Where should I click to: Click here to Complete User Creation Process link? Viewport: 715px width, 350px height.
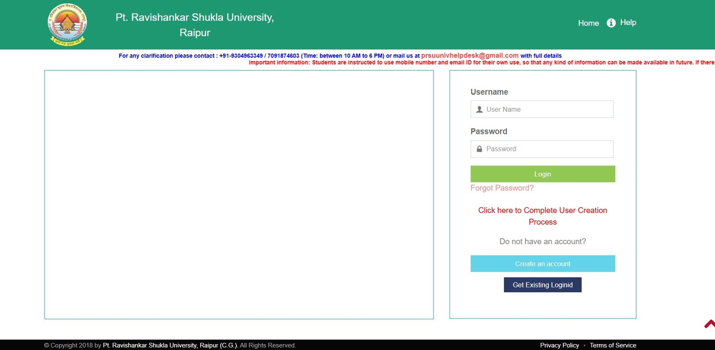coord(543,216)
